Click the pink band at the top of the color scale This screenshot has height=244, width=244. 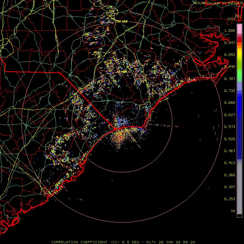239,29
